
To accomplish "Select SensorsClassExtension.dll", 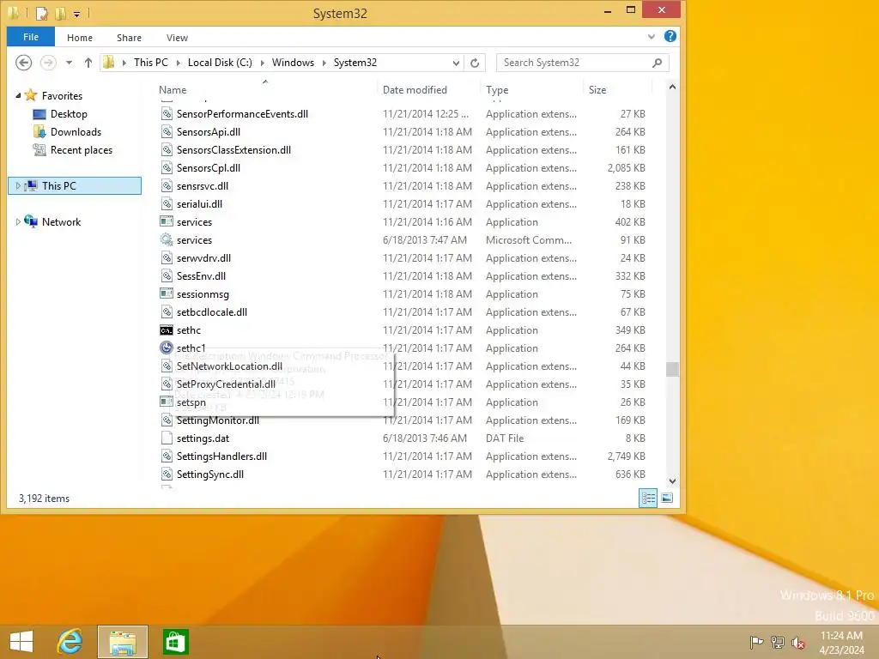I will pos(233,150).
